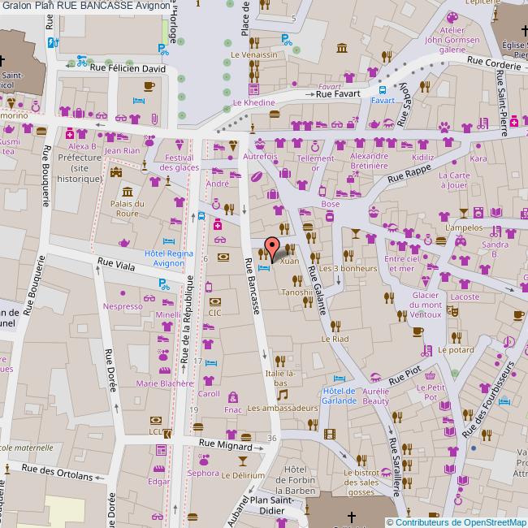Select the coffee cup icon near Rue Félicien David

click(149, 86)
